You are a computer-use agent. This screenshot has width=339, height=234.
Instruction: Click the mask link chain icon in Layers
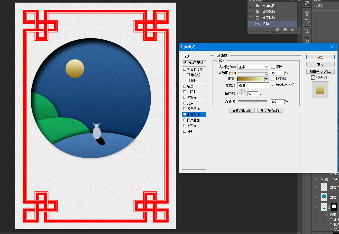pyautogui.click(x=329, y=207)
